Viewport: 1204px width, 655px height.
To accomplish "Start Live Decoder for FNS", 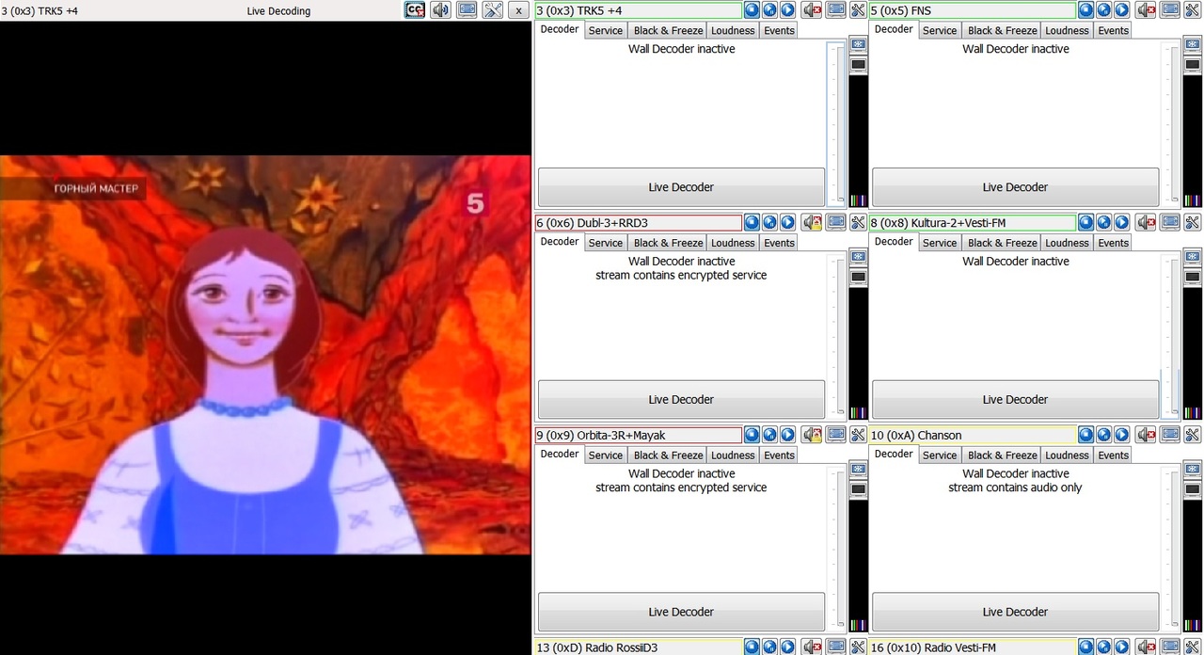I will pos(1015,187).
